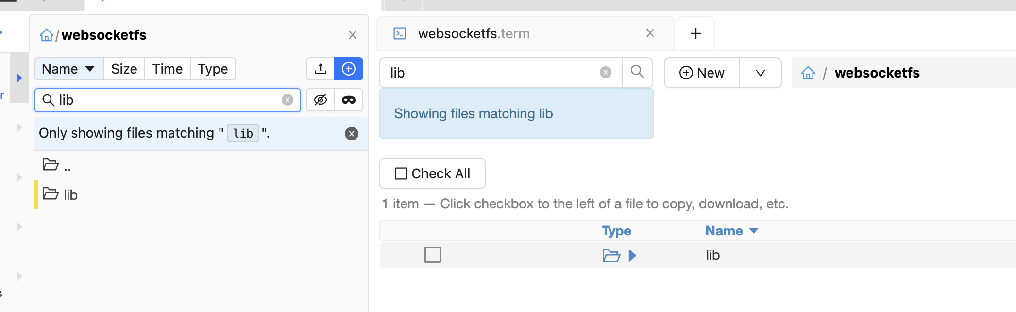
Task: Open the dropdown chevron next to New
Action: [x=760, y=73]
